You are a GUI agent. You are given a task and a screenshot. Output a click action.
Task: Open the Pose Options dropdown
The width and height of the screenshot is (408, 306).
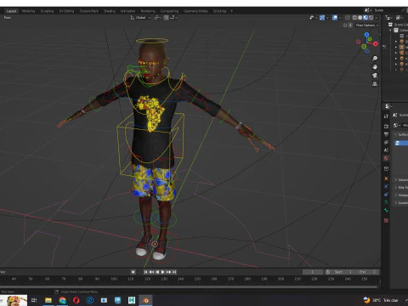point(367,25)
